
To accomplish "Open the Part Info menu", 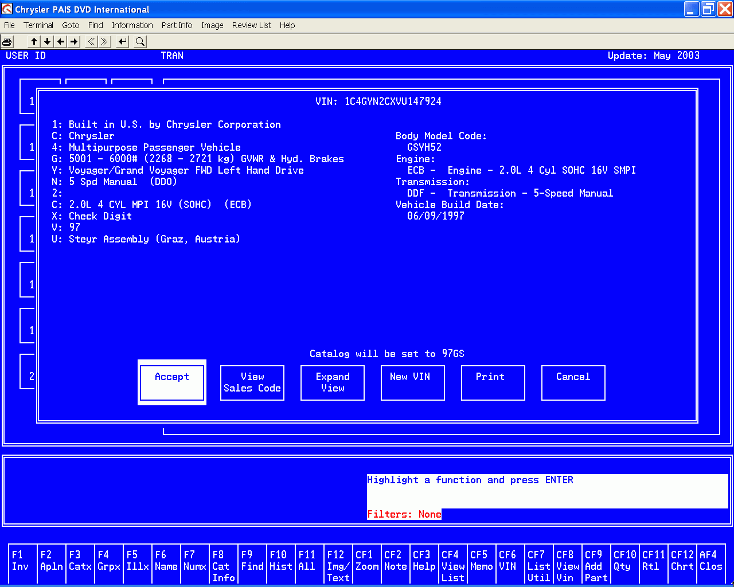I will 177,25.
